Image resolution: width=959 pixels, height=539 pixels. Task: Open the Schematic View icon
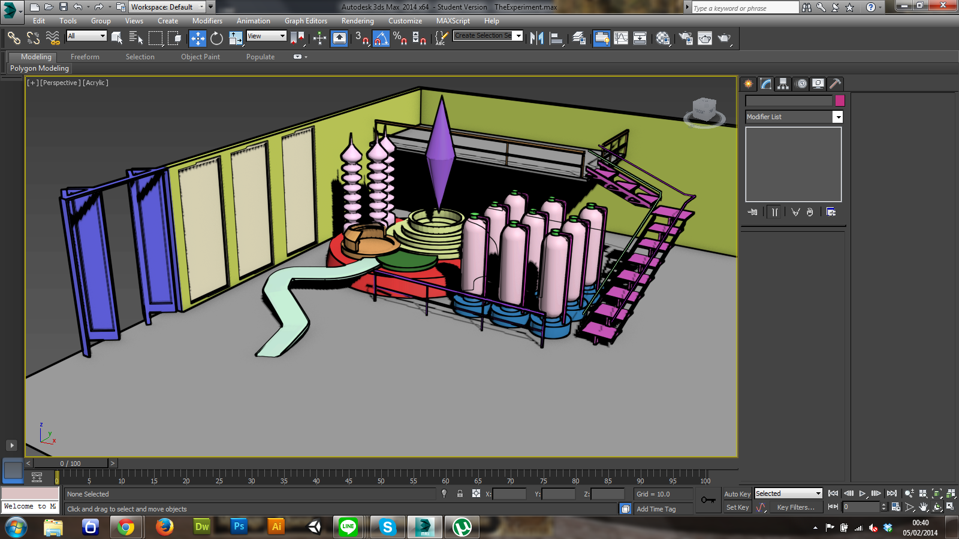point(640,38)
